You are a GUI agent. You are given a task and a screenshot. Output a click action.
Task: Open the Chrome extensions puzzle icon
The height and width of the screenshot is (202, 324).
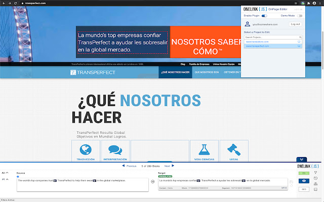point(308,3)
